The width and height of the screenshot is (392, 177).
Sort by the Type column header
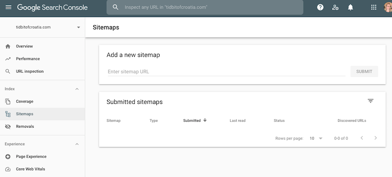click(154, 120)
